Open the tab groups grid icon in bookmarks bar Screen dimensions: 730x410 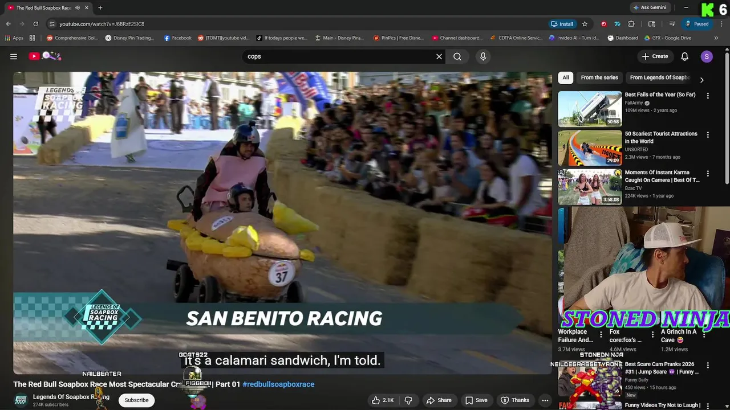[33, 38]
